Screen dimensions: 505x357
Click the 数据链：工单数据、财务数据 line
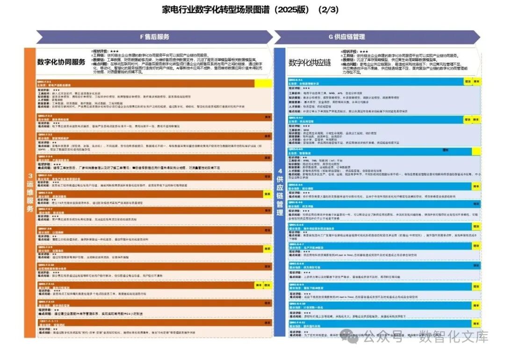pyautogui.click(x=174, y=60)
